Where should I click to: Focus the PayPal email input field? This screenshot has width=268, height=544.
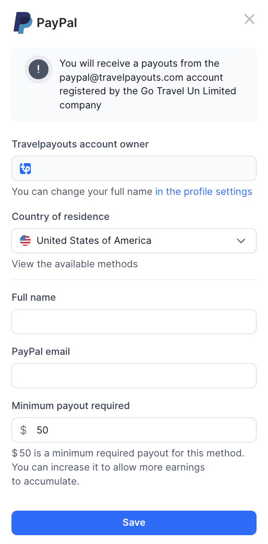click(x=134, y=376)
